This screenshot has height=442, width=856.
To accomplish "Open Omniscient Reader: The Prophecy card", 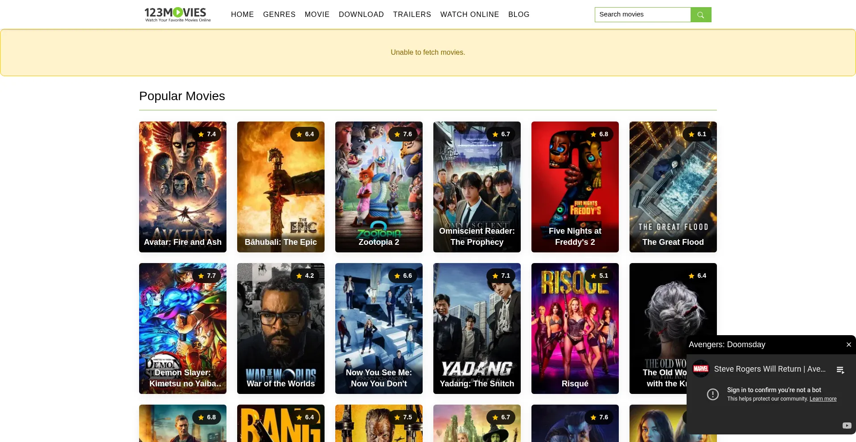I will pos(477,187).
